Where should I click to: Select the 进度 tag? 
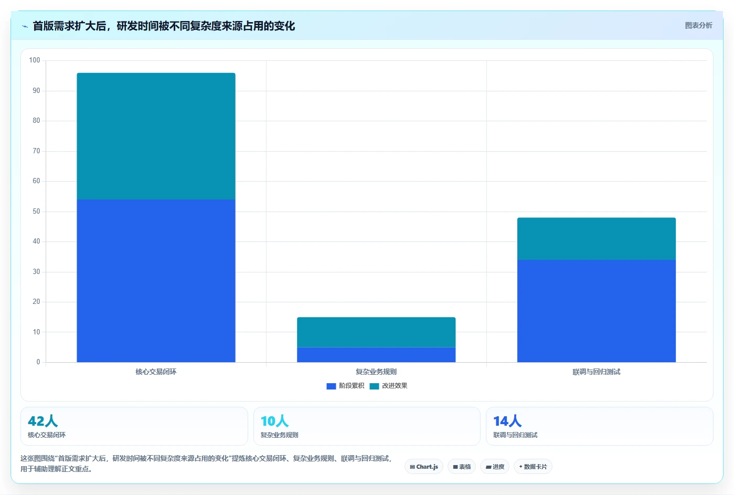(495, 467)
